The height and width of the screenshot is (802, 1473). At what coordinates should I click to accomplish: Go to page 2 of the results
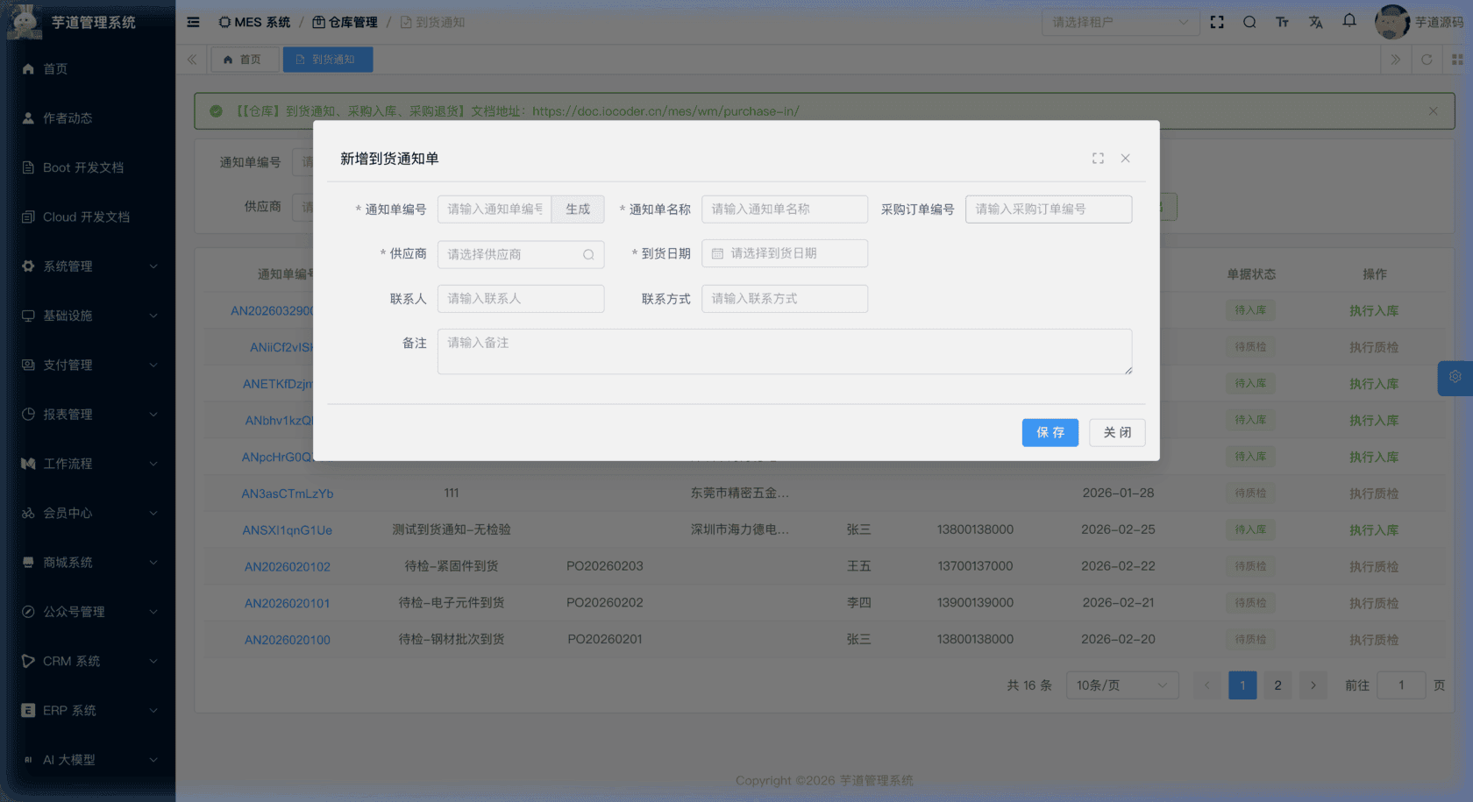[1277, 685]
